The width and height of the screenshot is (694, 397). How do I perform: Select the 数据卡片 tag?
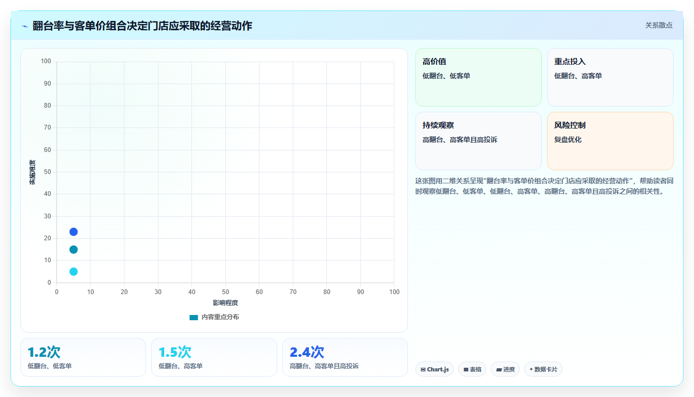[x=543, y=369]
